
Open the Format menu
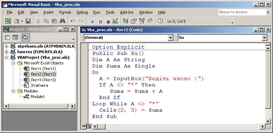pyautogui.click(x=65, y=12)
